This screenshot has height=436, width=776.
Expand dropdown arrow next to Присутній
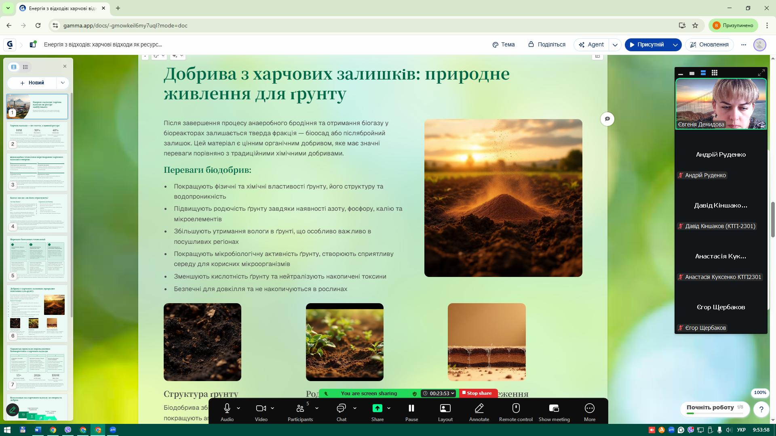pos(675,45)
